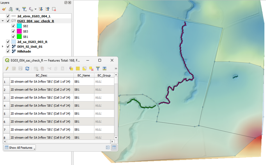This screenshot has height=165, width=266.
Task: Expand the DEM_SI_Unit_01 layer
Action: 3,47
